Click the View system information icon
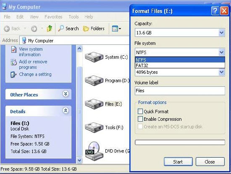The width and height of the screenshot is (231, 174). (x=13, y=49)
